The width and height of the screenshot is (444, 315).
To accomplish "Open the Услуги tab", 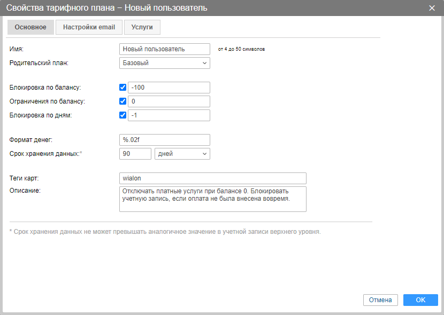I will (x=142, y=27).
